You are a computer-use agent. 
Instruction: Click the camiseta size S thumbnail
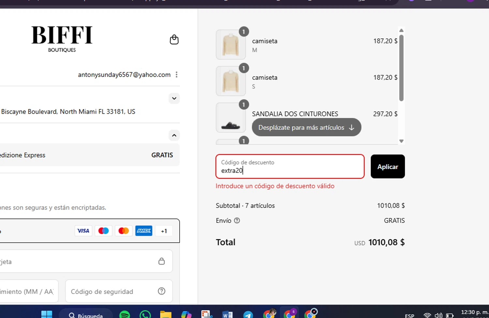coord(231,81)
